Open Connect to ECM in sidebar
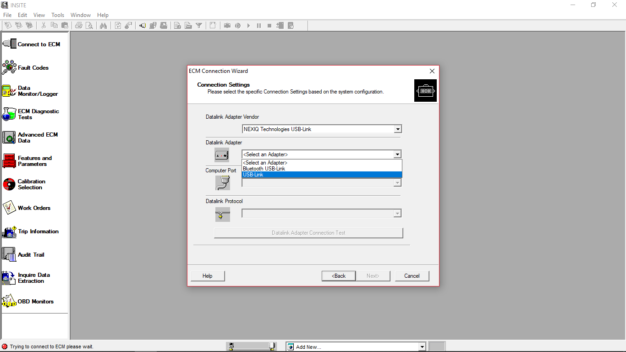The width and height of the screenshot is (626, 352). pyautogui.click(x=32, y=44)
